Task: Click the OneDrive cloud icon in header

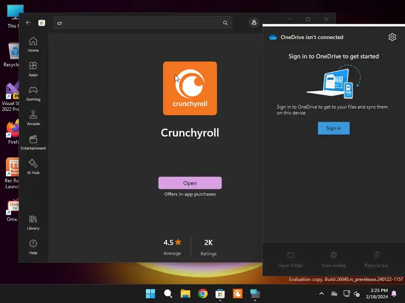Action: click(x=273, y=37)
